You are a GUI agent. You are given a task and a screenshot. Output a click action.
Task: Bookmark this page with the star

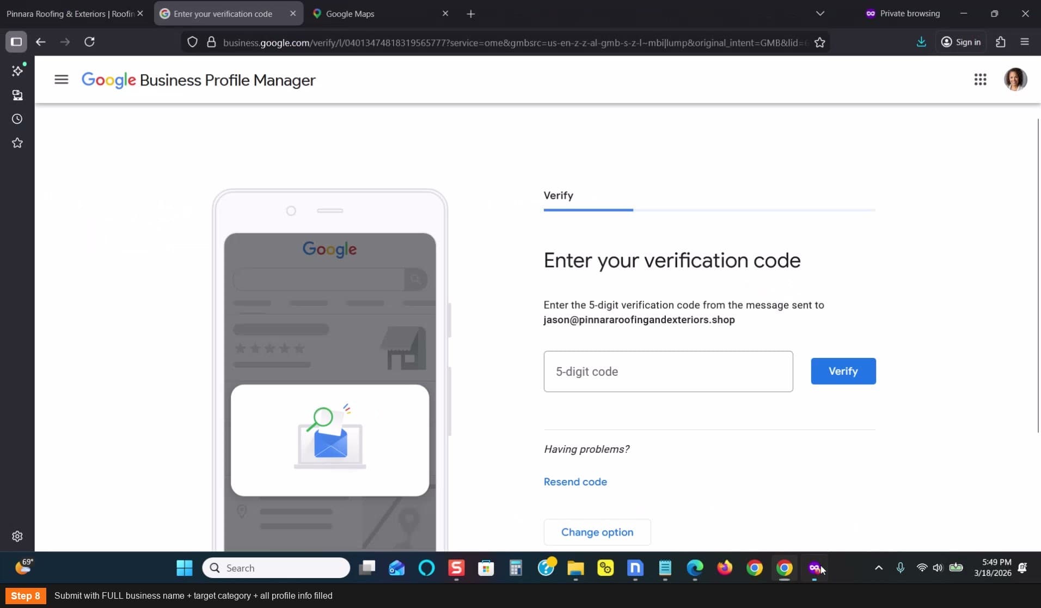820,42
